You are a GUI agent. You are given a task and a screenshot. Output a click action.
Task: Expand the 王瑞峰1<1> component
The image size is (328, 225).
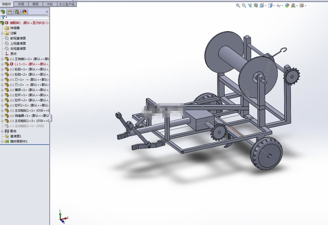2,59
